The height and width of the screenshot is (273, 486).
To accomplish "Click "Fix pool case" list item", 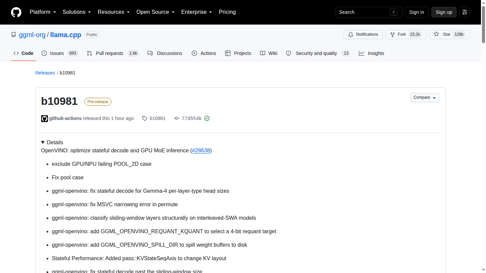I will click(67, 177).
